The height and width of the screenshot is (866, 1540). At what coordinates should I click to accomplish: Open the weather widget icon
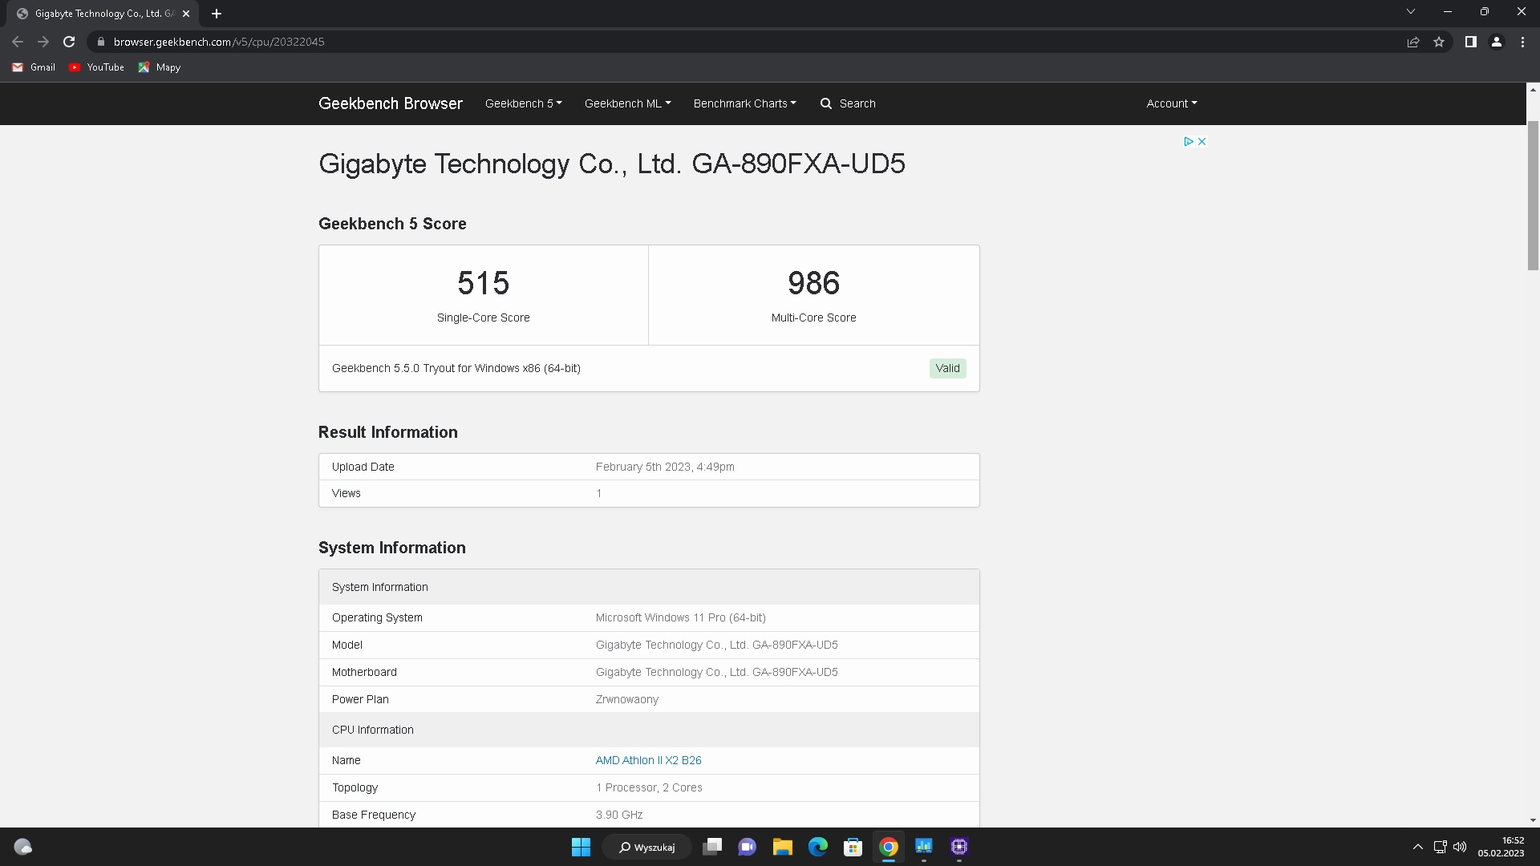point(23,847)
